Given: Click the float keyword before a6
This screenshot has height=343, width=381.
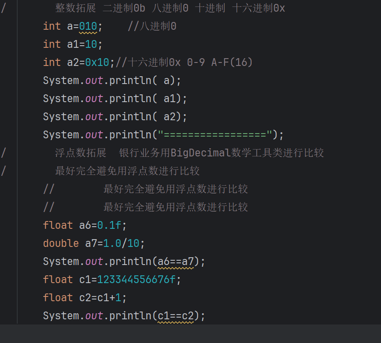Looking at the screenshot, I should pos(58,225).
